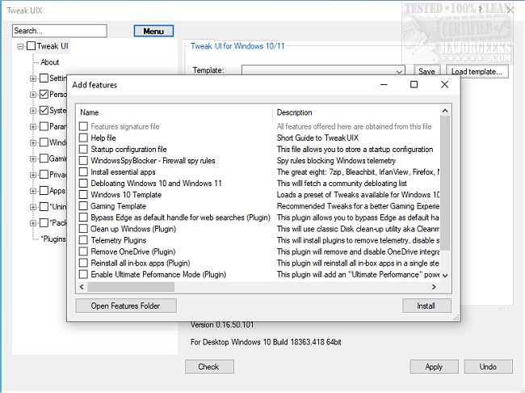This screenshot has height=393, width=525.
Task: Expand the Settings tree node
Action: (x=33, y=78)
